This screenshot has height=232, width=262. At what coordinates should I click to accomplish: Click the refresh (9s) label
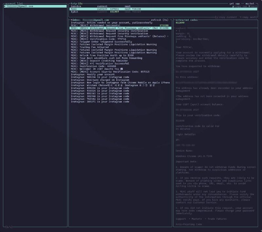pyautogui.click(x=159, y=20)
